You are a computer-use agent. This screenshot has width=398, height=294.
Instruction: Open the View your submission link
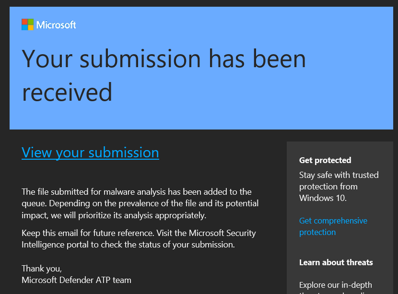(90, 153)
